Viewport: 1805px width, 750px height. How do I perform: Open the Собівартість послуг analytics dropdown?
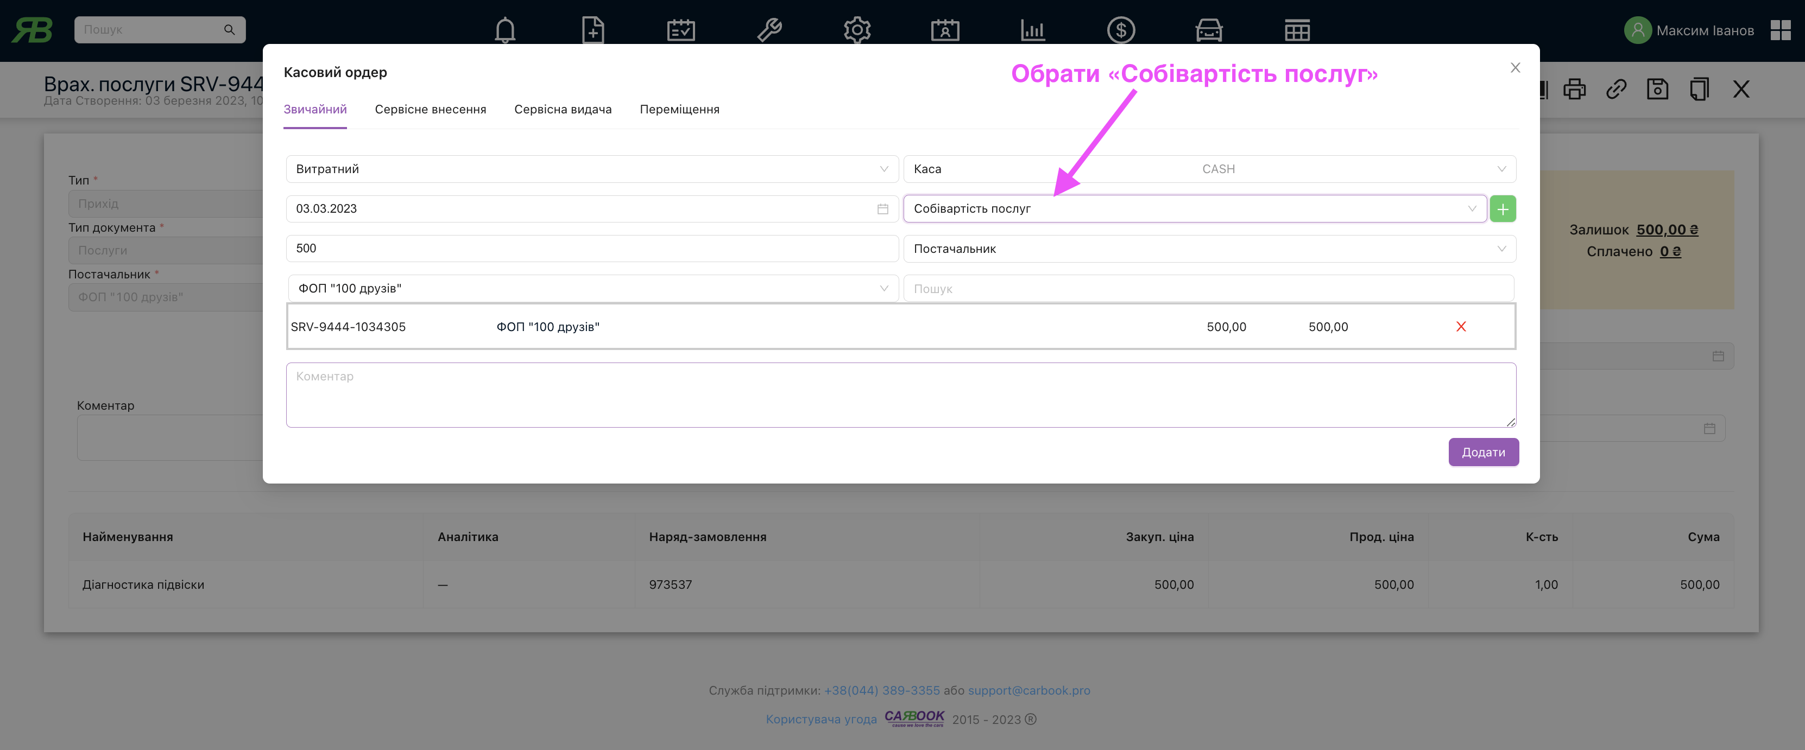tap(1194, 209)
